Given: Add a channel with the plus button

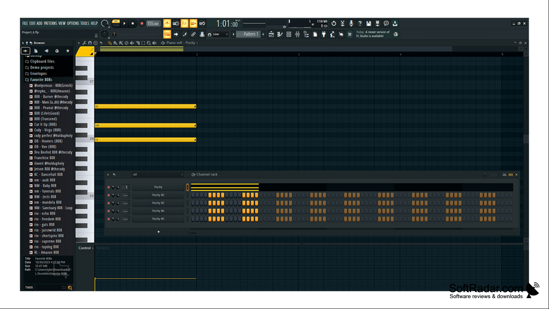Looking at the screenshot, I should pos(158,232).
